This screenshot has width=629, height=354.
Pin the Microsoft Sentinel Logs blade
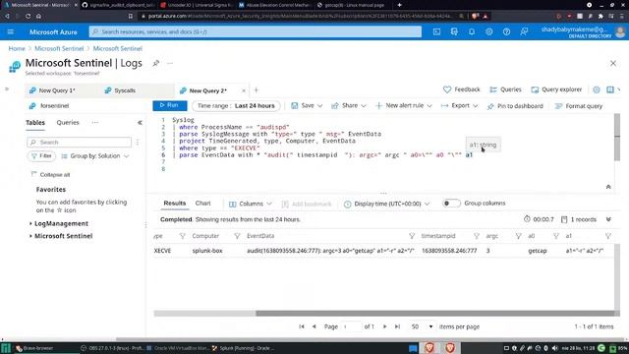point(155,63)
